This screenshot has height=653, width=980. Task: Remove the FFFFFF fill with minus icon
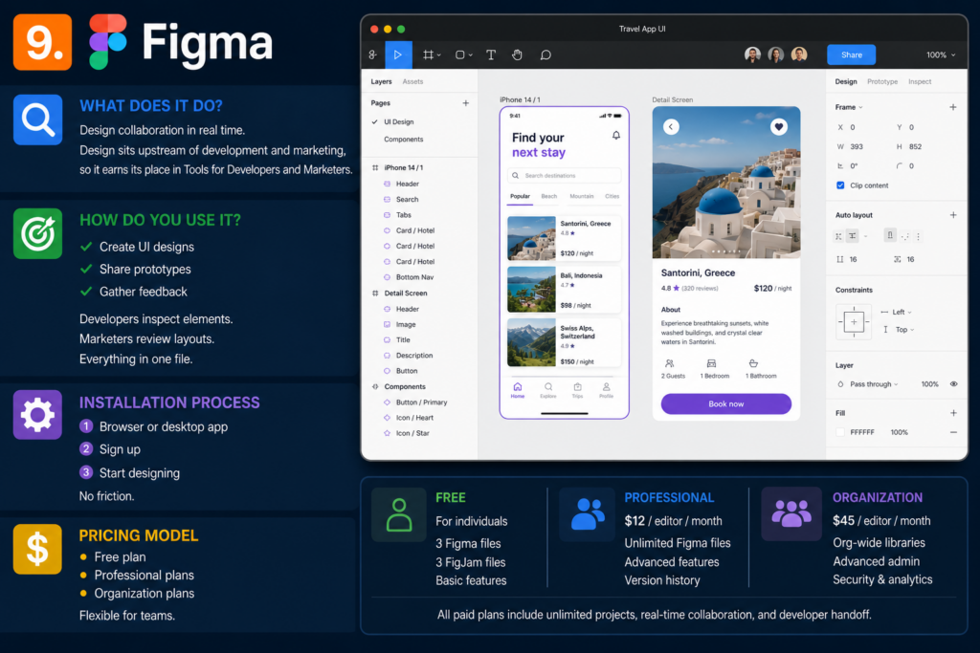[x=953, y=433]
